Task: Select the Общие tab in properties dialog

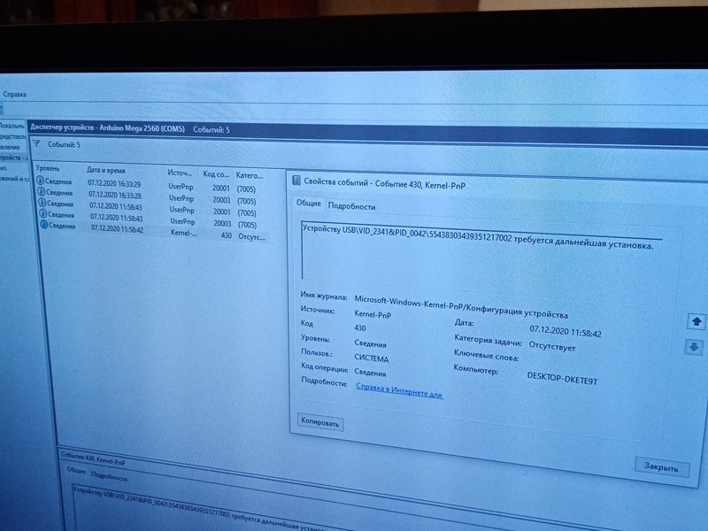Action: point(308,204)
